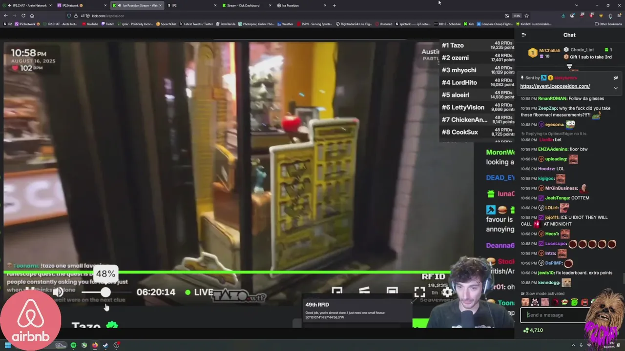
Task: Bookmark this page with the star icon
Action: point(526,16)
